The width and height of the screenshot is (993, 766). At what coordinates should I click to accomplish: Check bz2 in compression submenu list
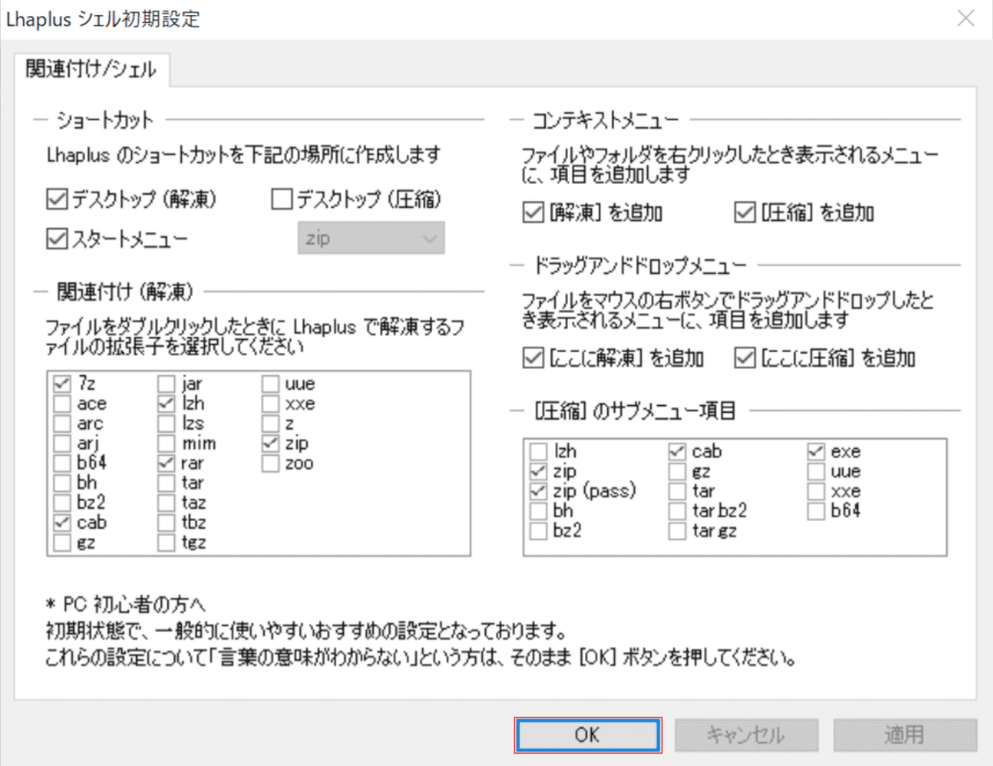pos(538,530)
